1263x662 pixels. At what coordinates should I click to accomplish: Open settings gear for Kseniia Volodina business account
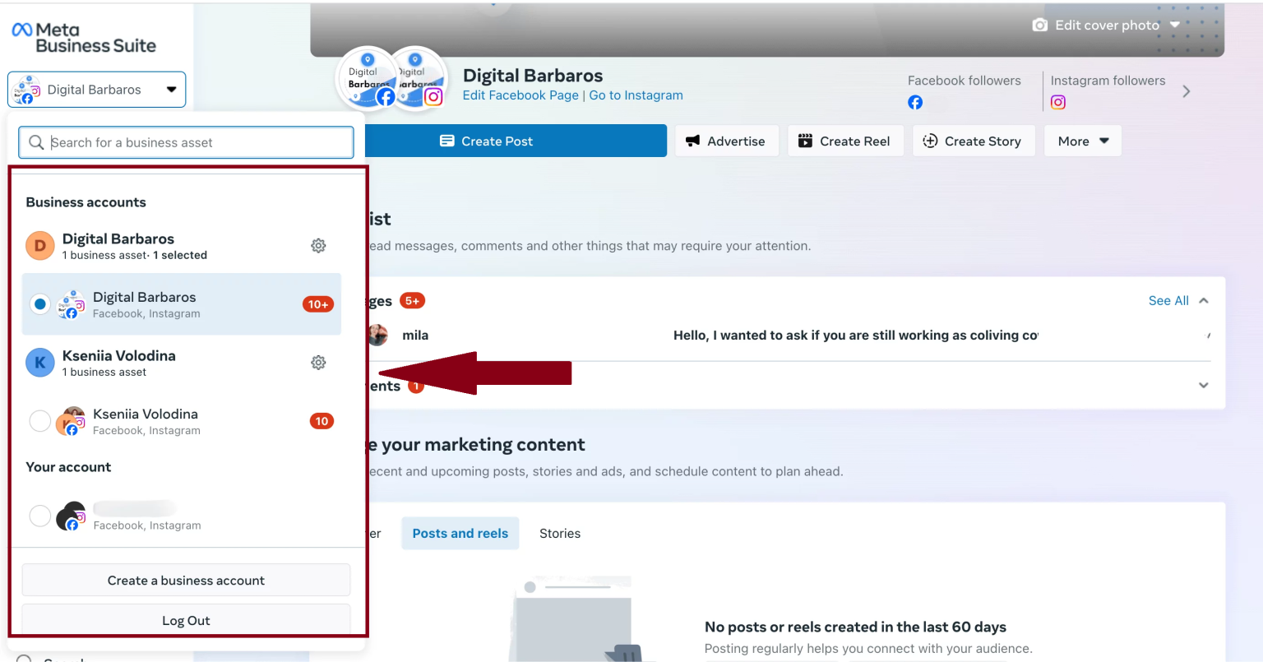[x=318, y=362]
